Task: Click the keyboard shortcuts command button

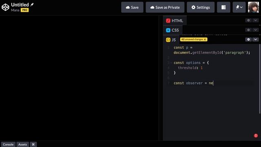Action: coord(33,144)
